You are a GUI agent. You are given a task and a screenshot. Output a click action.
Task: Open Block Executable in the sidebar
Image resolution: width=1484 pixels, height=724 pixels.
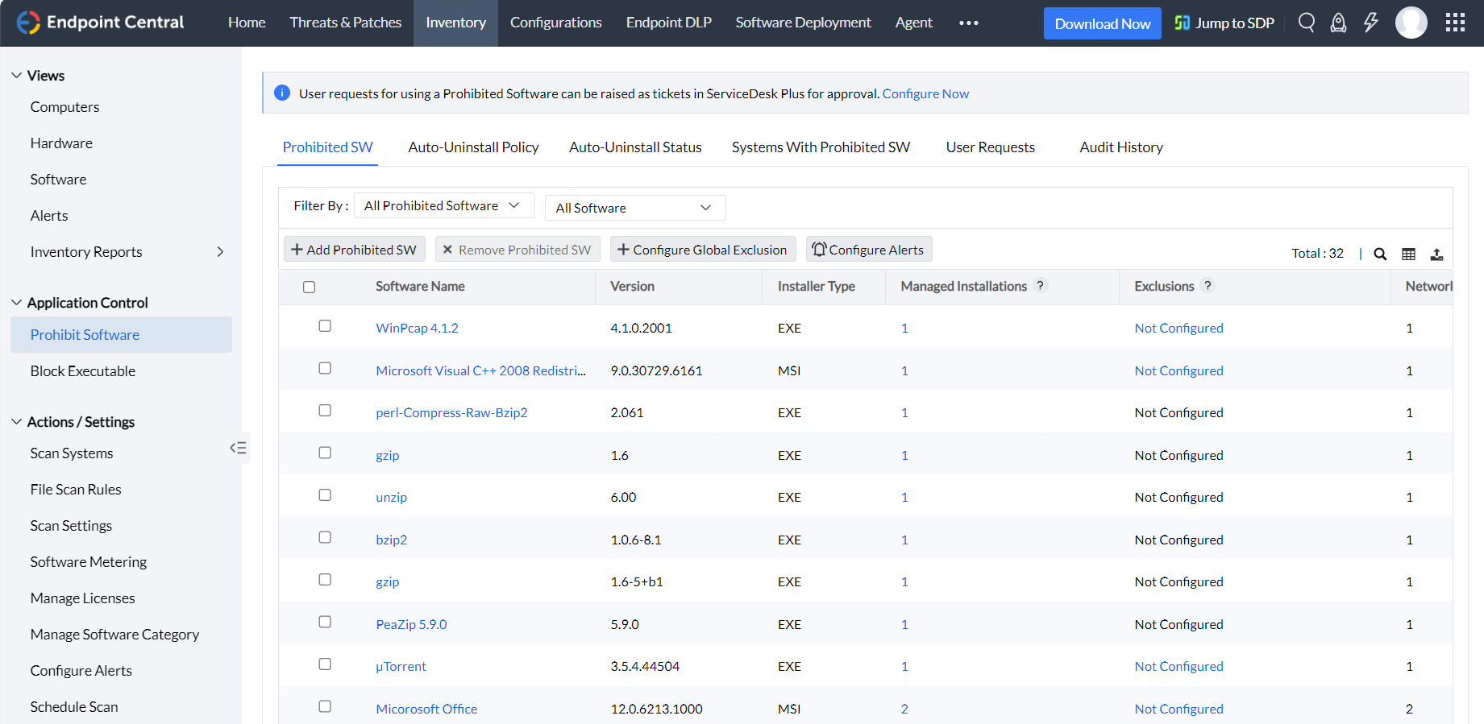[x=83, y=371]
